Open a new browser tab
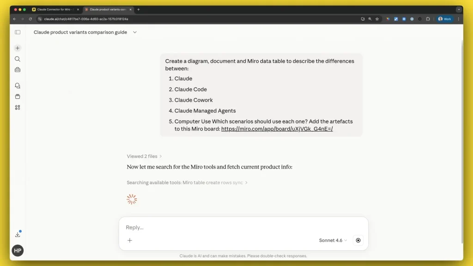This screenshot has height=266, width=473. coord(139,9)
